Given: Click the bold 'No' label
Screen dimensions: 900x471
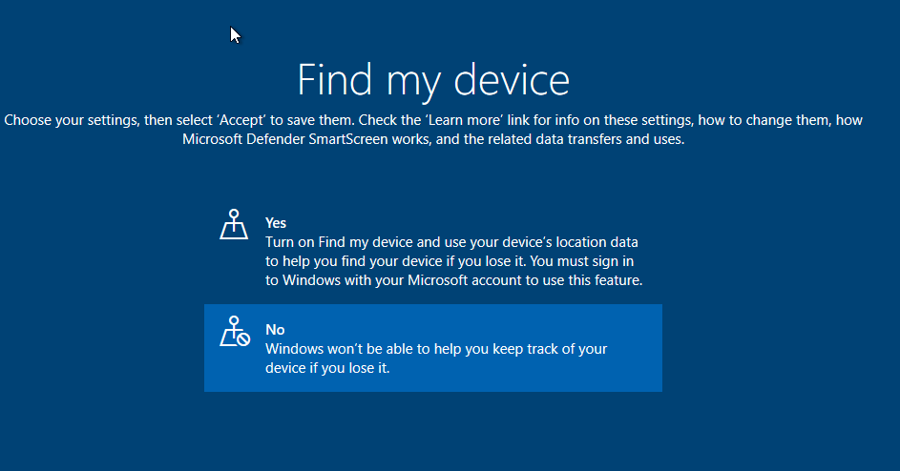Looking at the screenshot, I should [275, 330].
